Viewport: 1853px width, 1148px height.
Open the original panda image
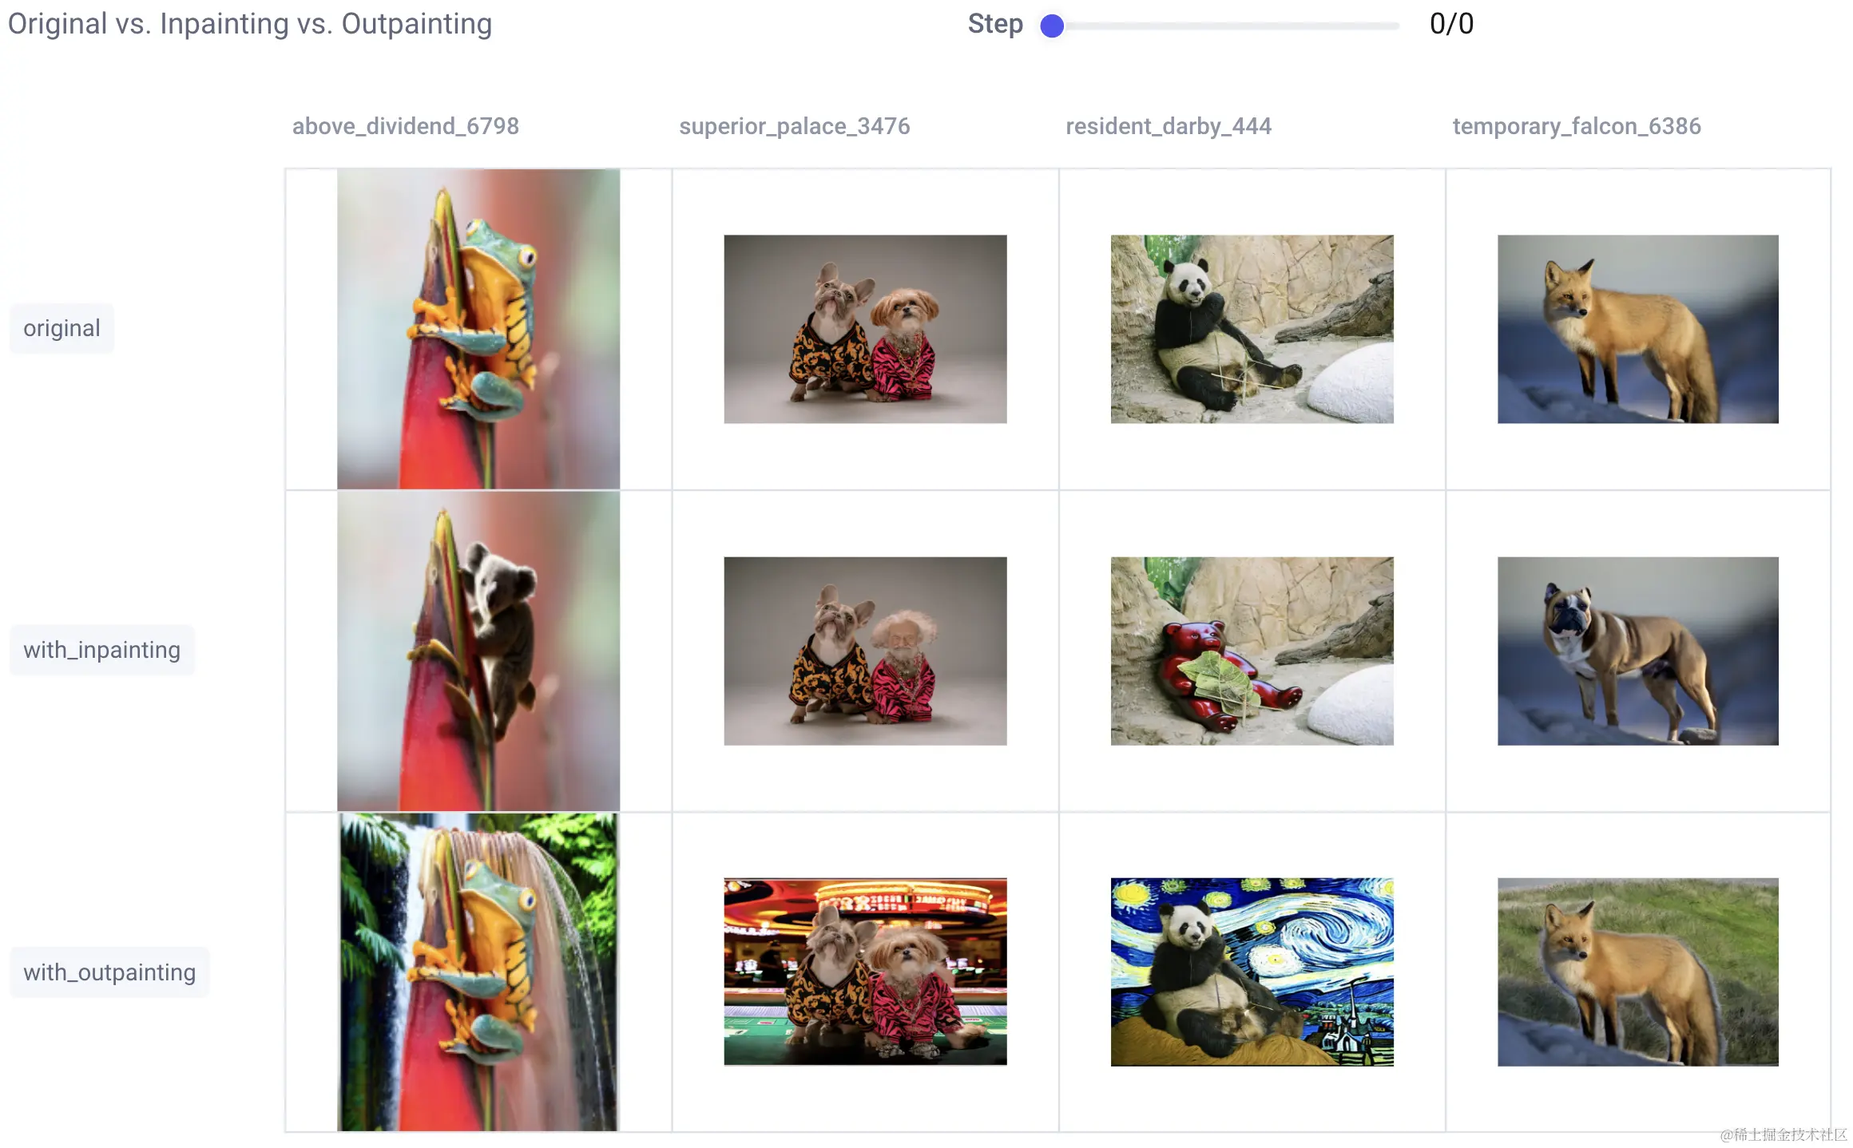point(1252,329)
